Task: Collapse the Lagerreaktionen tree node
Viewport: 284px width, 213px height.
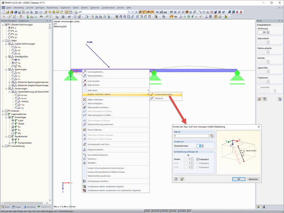Action: tap(3, 114)
